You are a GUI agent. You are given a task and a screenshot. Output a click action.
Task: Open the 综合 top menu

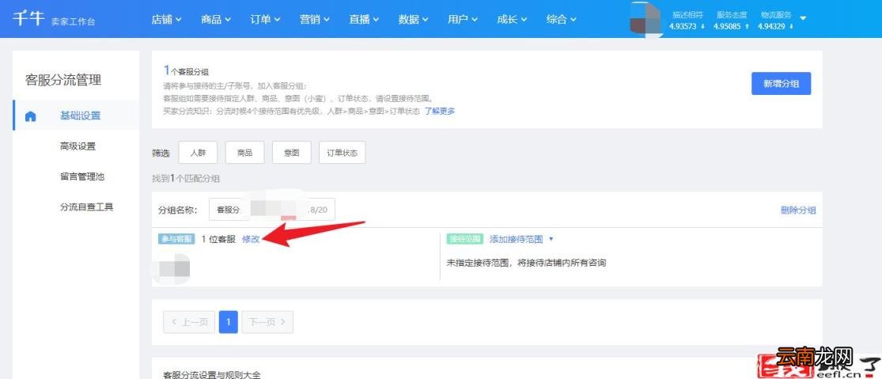562,19
